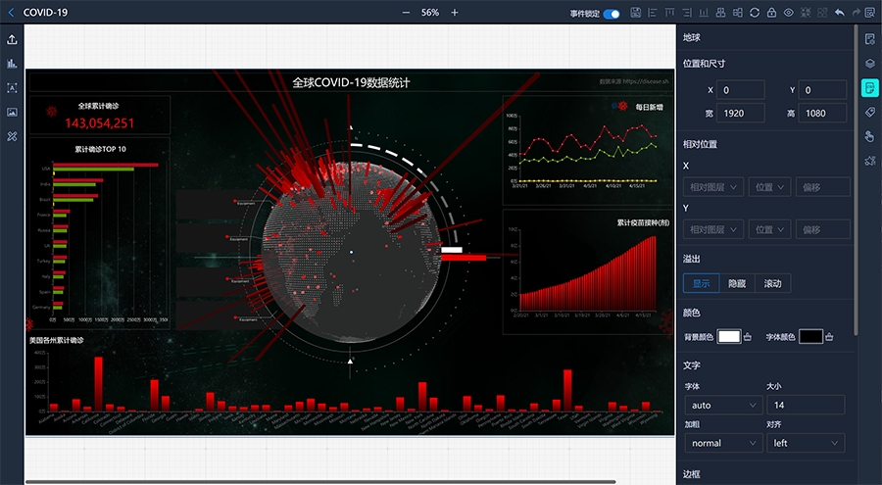This screenshot has width=882, height=485.
Task: Select the 每日新增 line chart
Action: click(588, 150)
